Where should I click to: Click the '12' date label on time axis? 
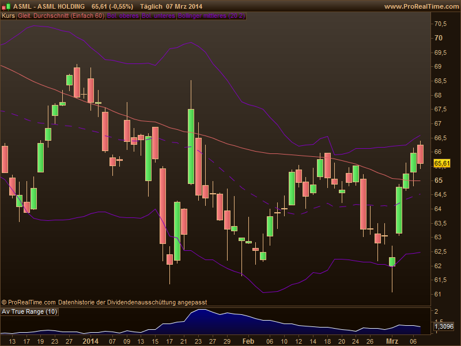click(x=298, y=341)
